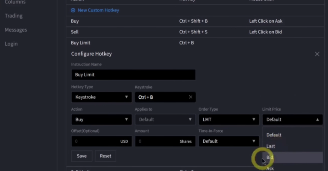
Task: Click the Amount Shares input field
Action: click(x=156, y=141)
